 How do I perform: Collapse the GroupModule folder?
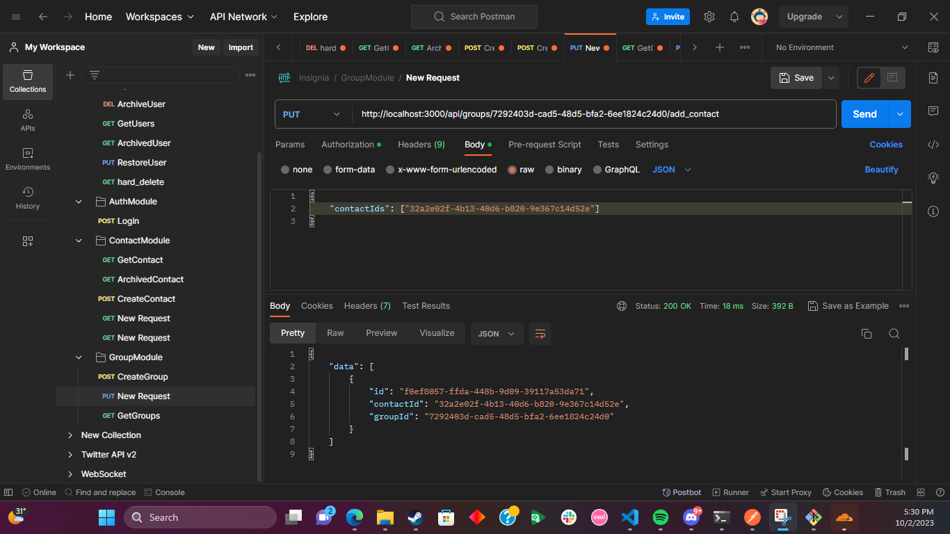(78, 357)
